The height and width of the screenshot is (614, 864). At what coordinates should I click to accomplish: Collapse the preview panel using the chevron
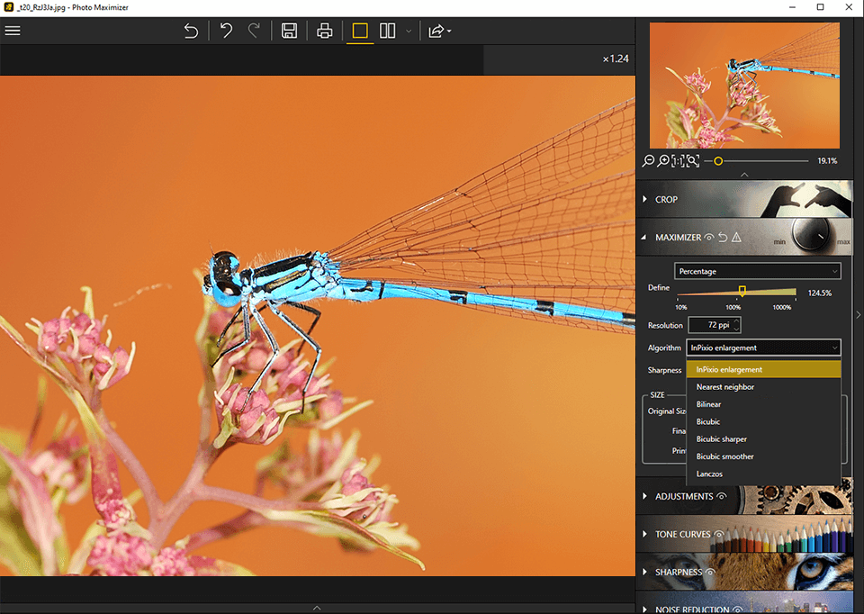click(x=744, y=174)
